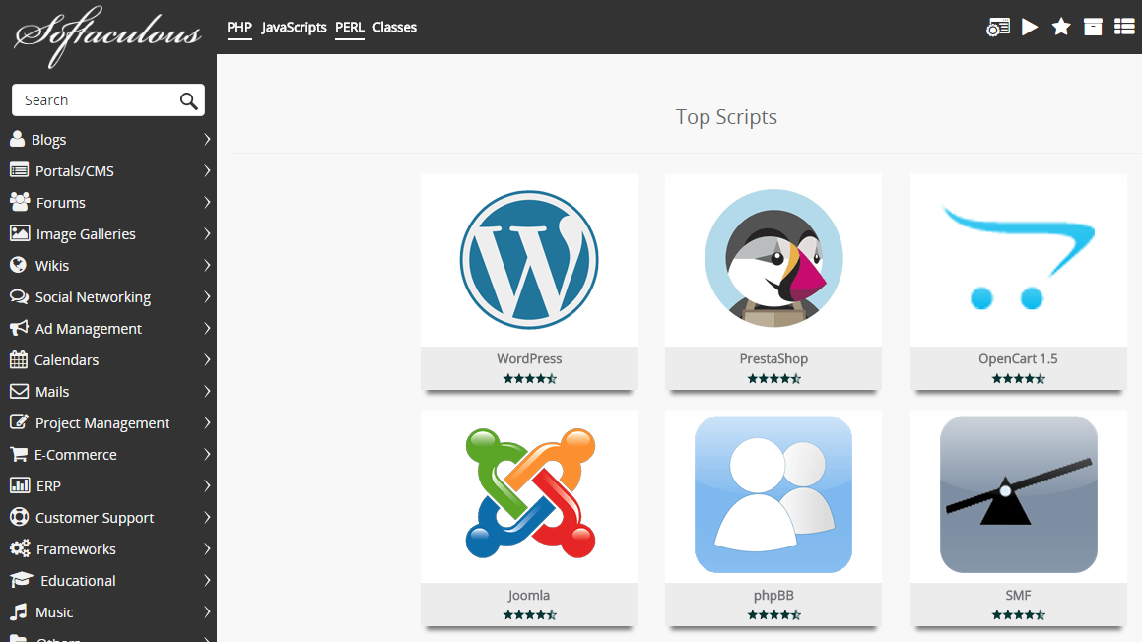Expand the Project Management chevron
The image size is (1142, 642).
[207, 422]
